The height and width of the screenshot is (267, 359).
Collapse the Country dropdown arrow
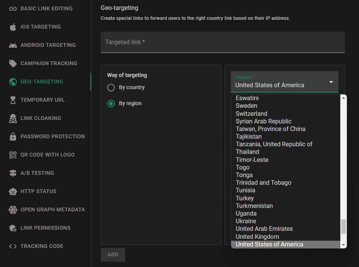[331, 82]
